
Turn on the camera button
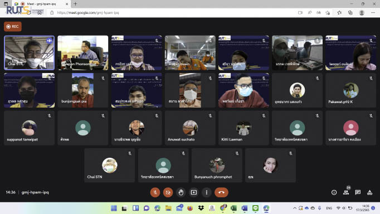168,192
